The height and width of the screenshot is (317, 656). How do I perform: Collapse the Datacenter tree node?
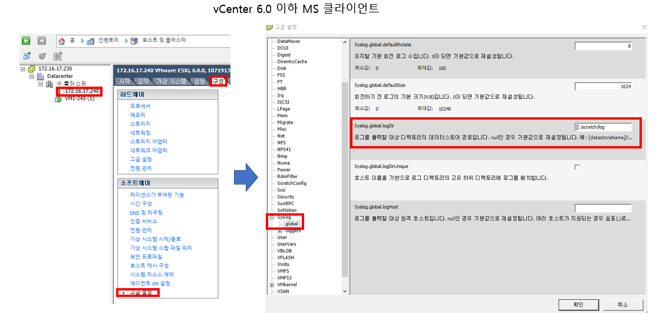pos(32,77)
